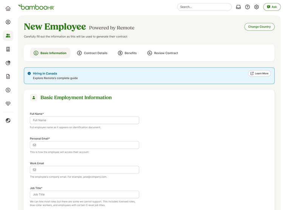Click the Hiring in Canada info icon
The height and width of the screenshot is (210, 283).
point(29,73)
